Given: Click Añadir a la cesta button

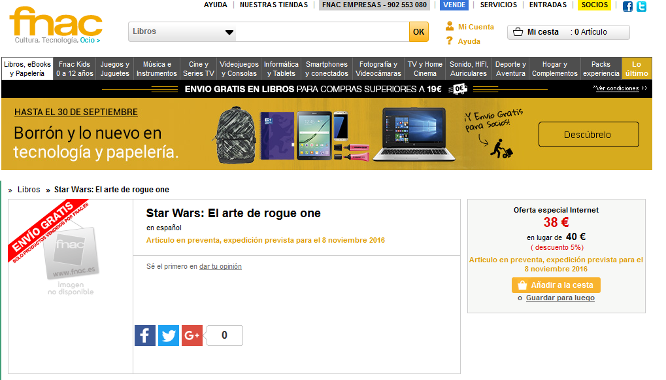Looking at the screenshot, I should [556, 285].
